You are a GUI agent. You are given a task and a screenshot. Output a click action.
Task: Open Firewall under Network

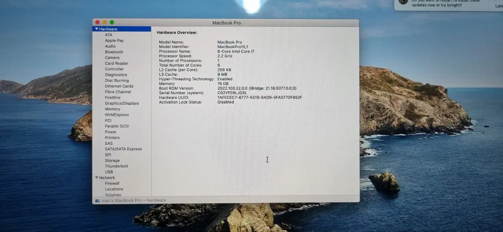pos(112,183)
